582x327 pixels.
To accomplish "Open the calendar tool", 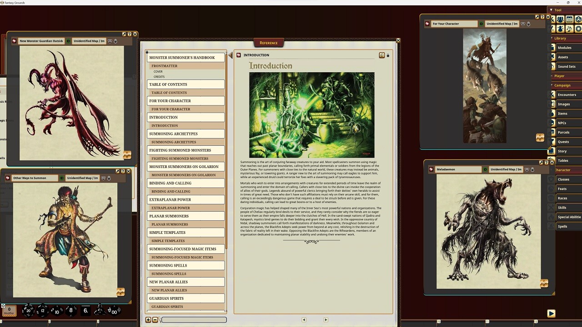I will click(x=569, y=19).
